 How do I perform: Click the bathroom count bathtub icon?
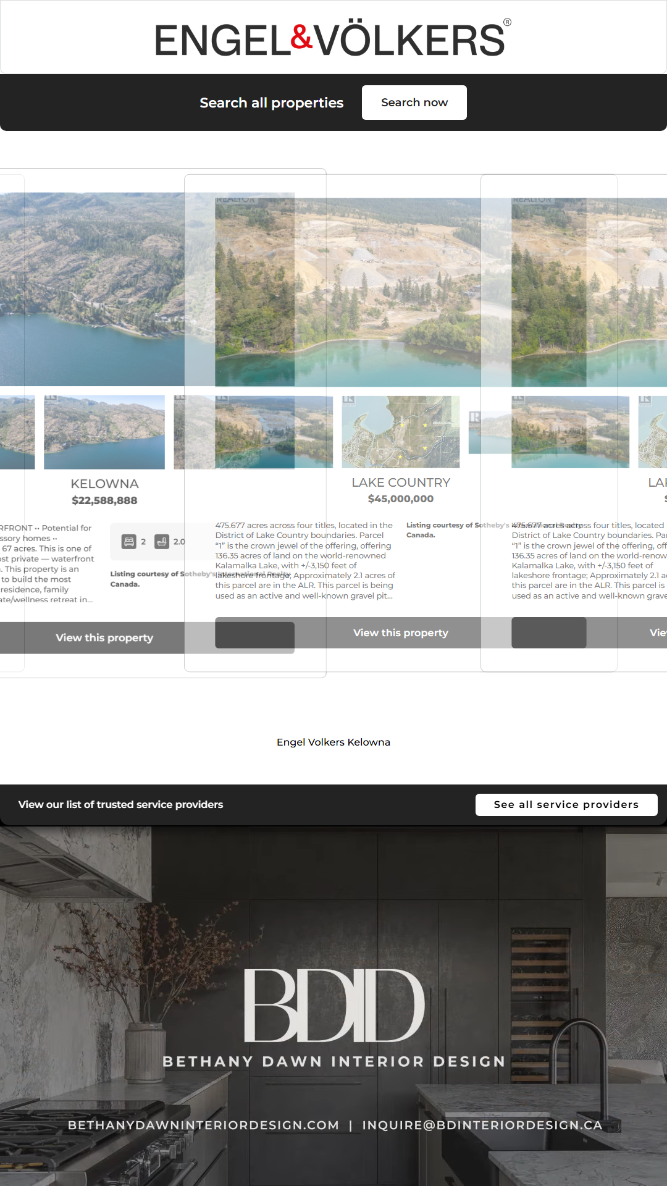click(x=162, y=542)
